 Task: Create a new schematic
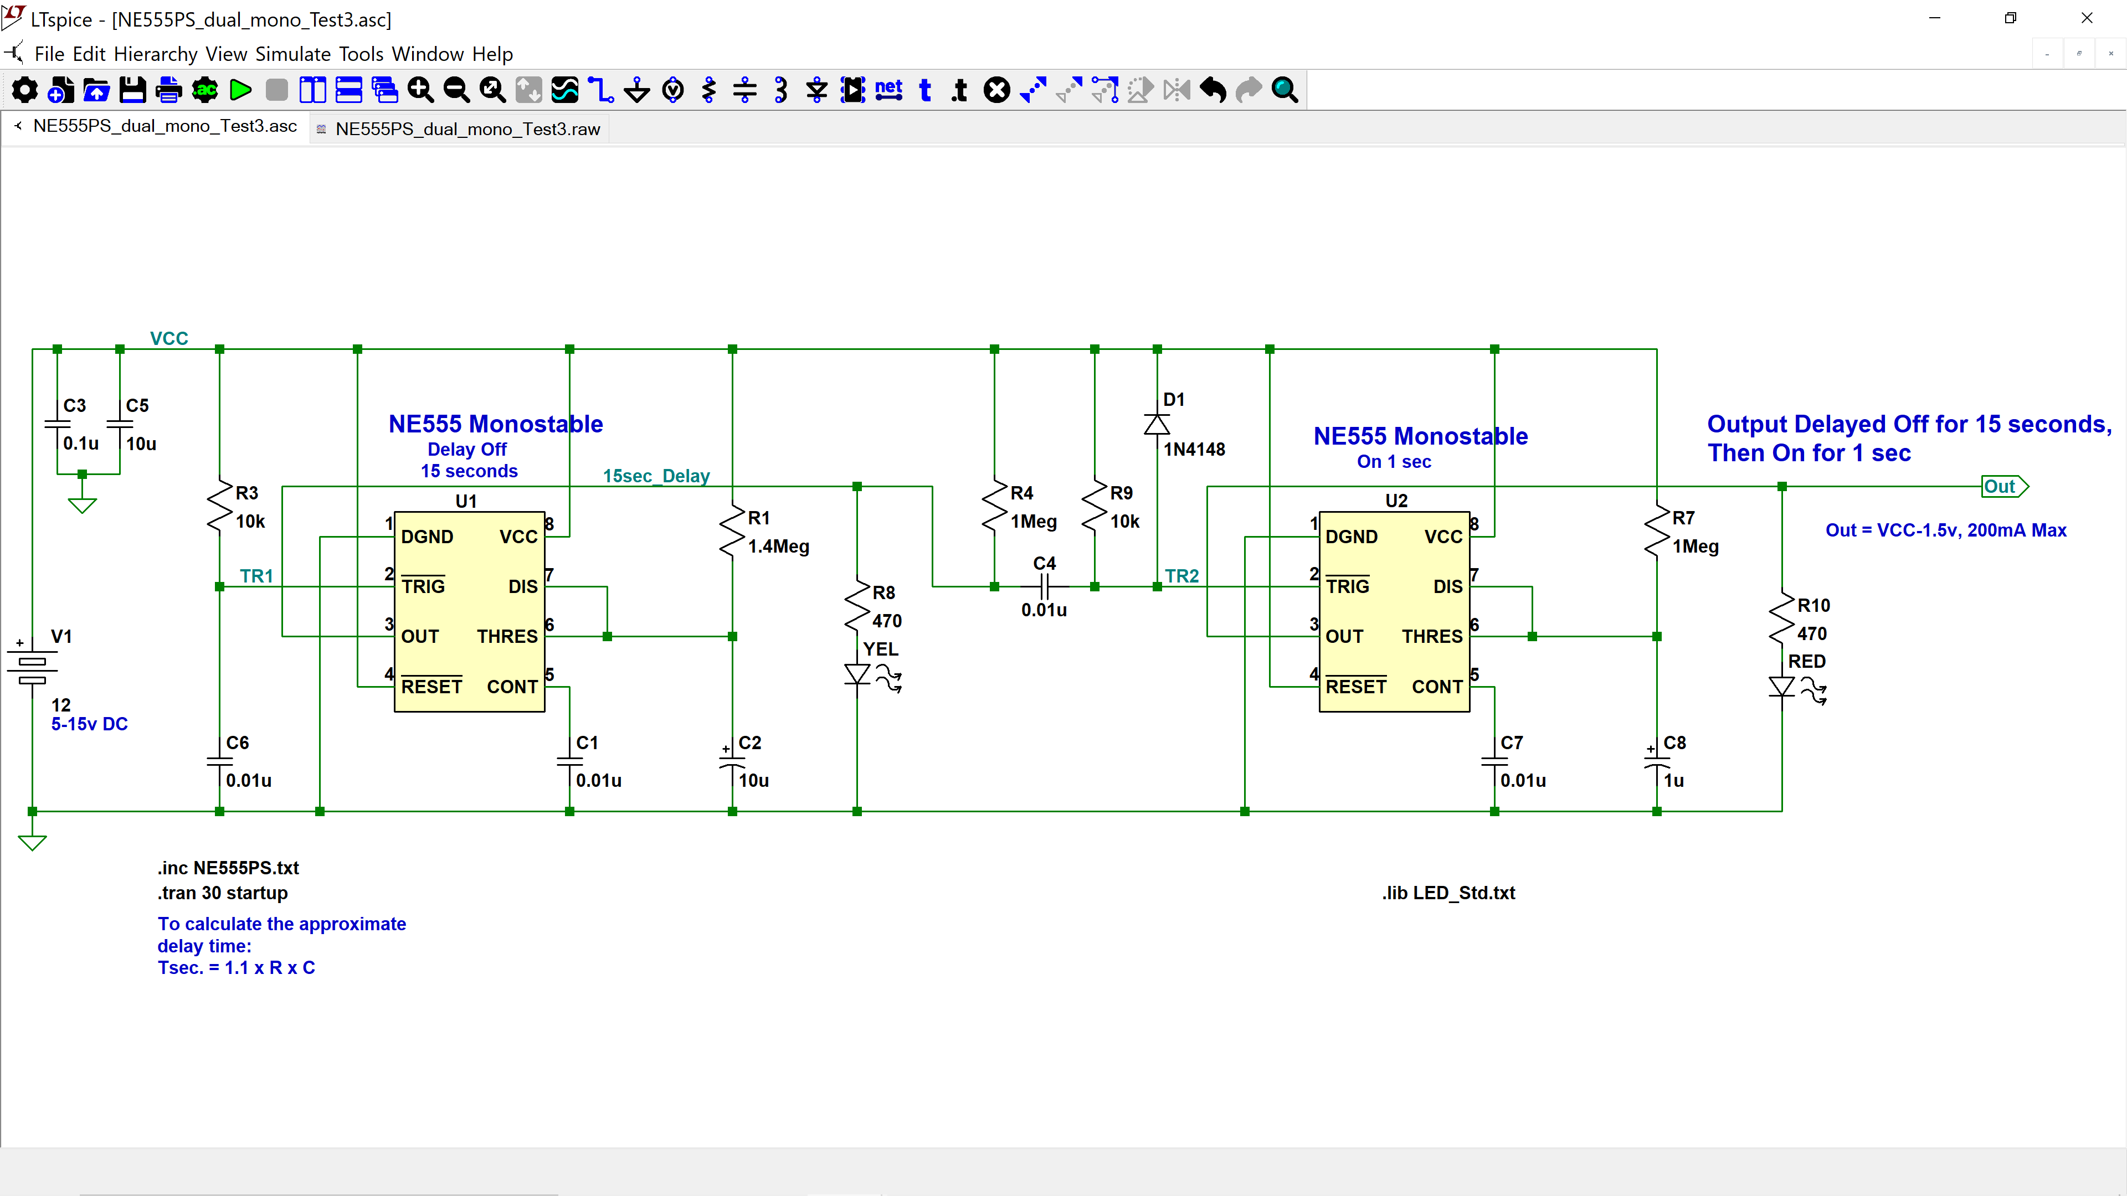pyautogui.click(x=60, y=90)
